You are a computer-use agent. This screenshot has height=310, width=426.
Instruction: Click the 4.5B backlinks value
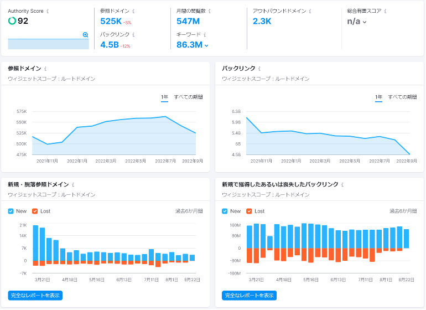(x=109, y=45)
